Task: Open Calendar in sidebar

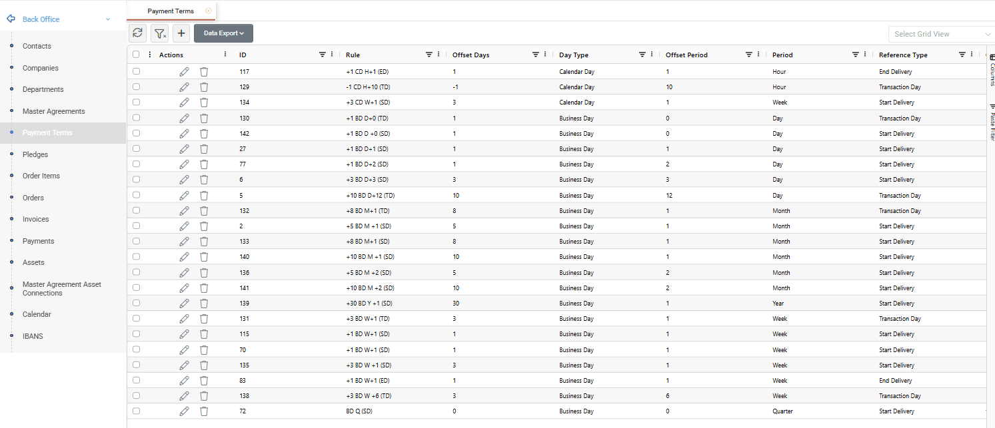Action: point(37,314)
